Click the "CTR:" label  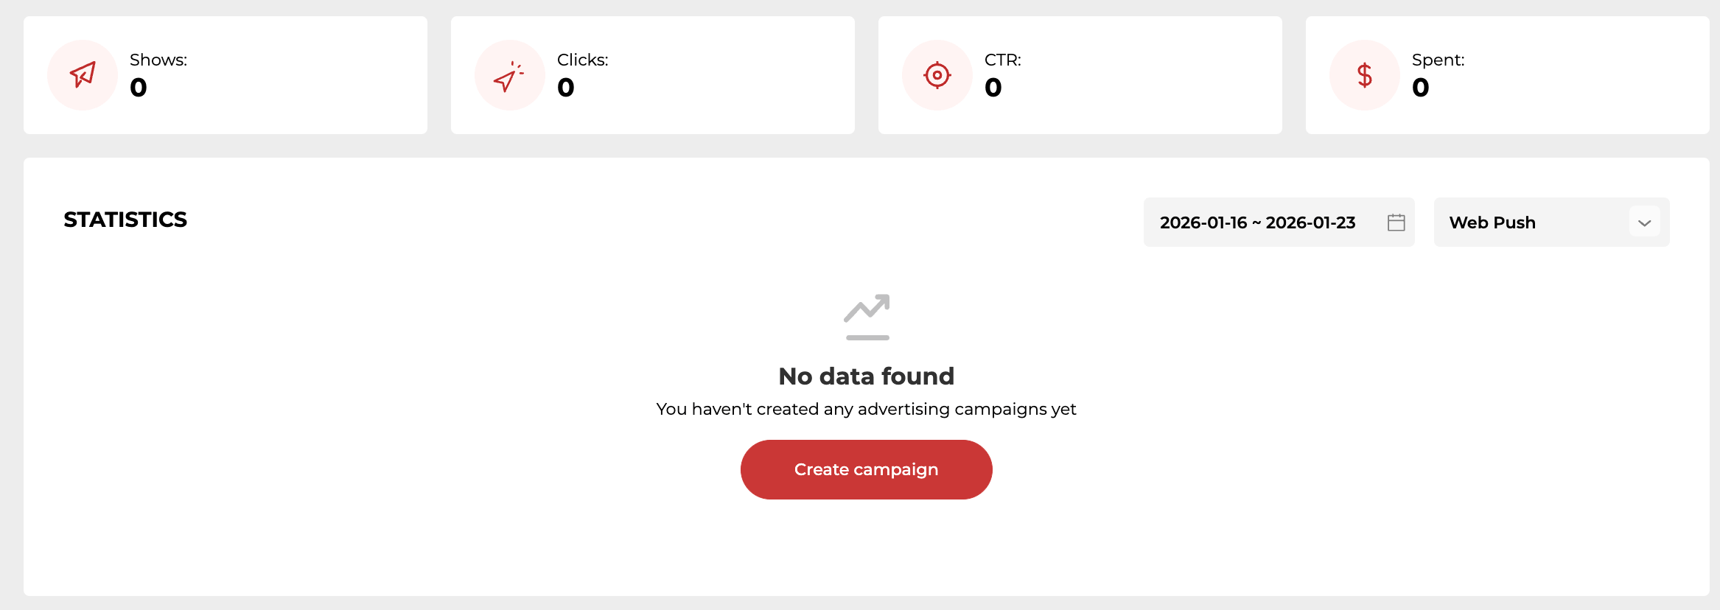click(x=1002, y=60)
